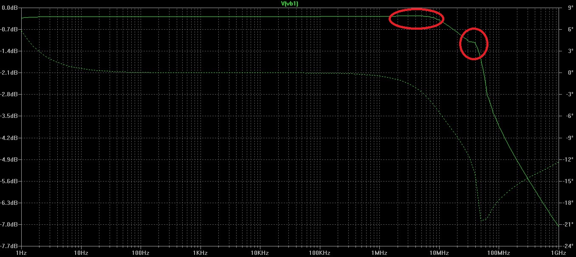Click the 1KHz frequency axis label
This screenshot has height=257, width=576.
pos(200,253)
